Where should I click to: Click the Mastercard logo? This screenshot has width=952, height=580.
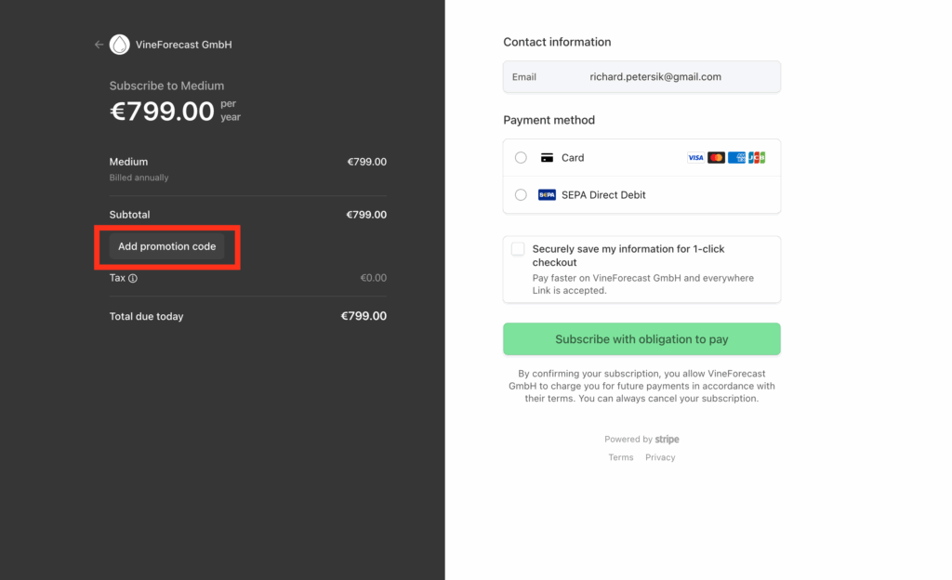(716, 158)
